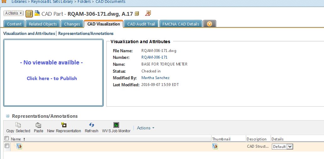Jump to Visualization and Attributes section link
This screenshot has width=324, height=159.
click(29, 33)
